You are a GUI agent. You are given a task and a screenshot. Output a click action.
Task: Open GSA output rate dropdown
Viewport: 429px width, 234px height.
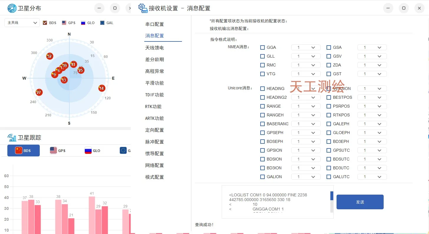(372, 47)
